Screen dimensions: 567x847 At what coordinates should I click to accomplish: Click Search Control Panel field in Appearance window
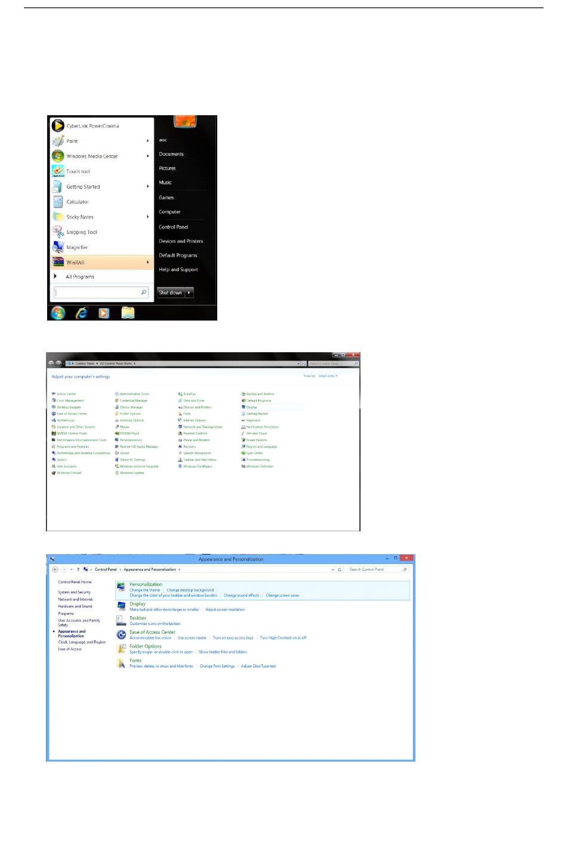[x=378, y=569]
